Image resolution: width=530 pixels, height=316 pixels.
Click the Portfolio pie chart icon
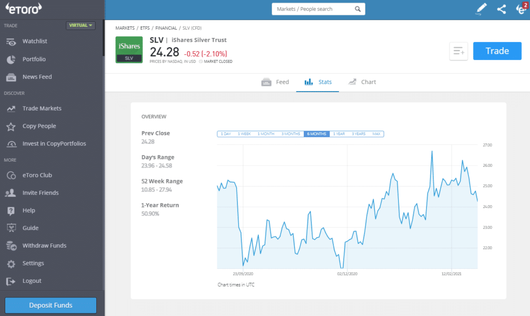click(x=11, y=60)
